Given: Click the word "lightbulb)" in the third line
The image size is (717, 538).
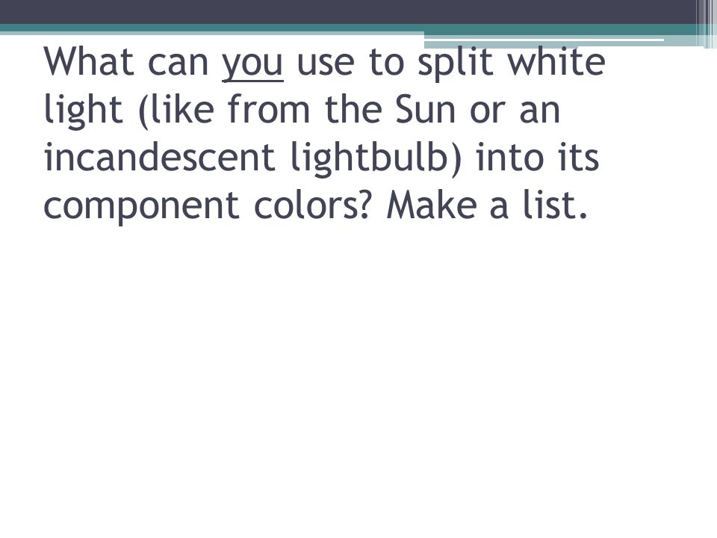Looking at the screenshot, I should (376, 158).
